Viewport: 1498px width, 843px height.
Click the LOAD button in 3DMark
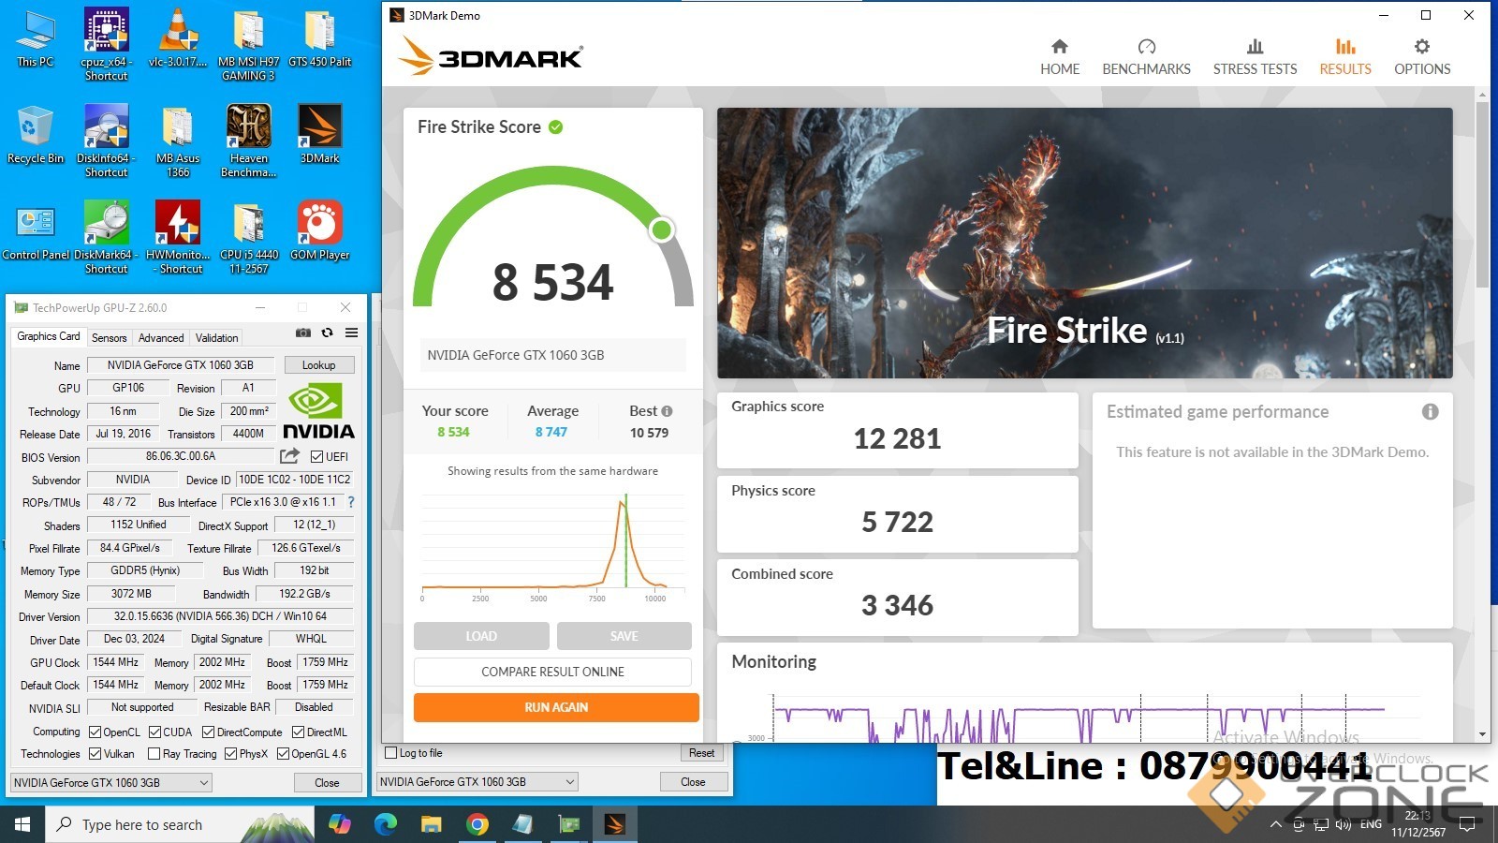click(x=481, y=636)
